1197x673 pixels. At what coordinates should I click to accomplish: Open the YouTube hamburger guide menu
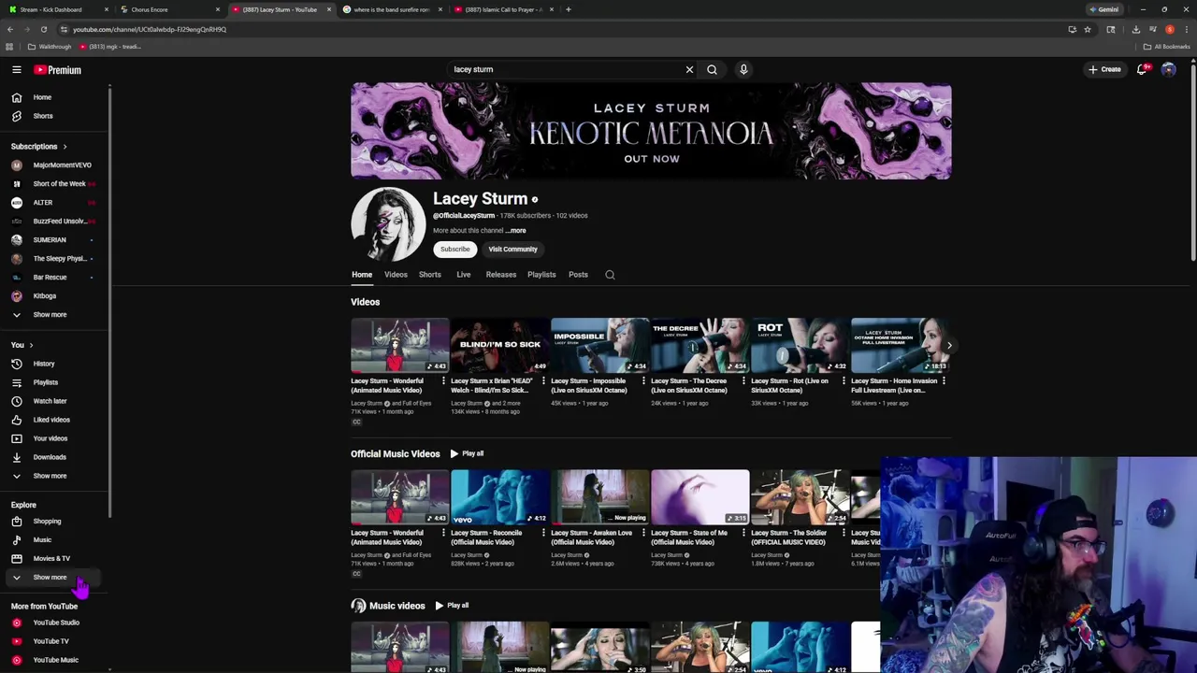click(x=17, y=70)
